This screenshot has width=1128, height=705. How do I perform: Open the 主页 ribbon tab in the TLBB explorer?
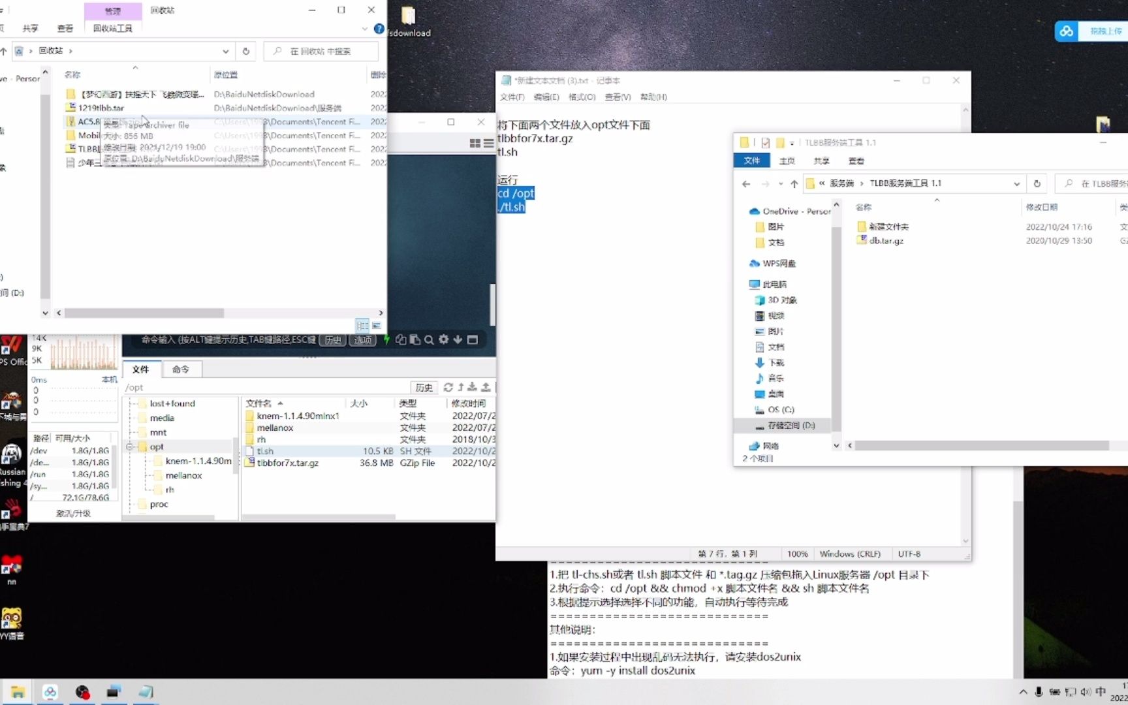(787, 161)
